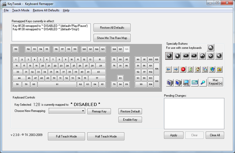
Task: Select the first moon monitor sleep button
Action: tap(170, 83)
